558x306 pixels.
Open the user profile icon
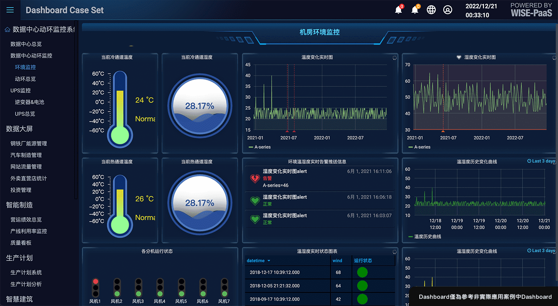coord(448,10)
